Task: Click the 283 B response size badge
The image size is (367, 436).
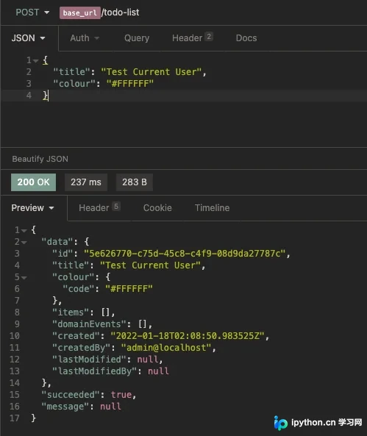Action: (x=135, y=182)
